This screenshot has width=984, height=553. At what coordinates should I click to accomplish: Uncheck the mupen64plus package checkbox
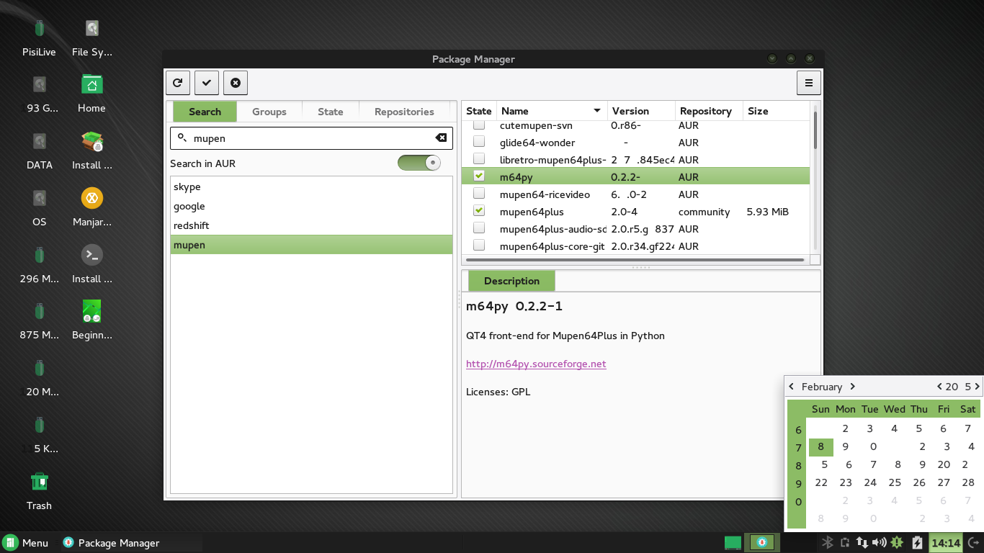(x=479, y=211)
